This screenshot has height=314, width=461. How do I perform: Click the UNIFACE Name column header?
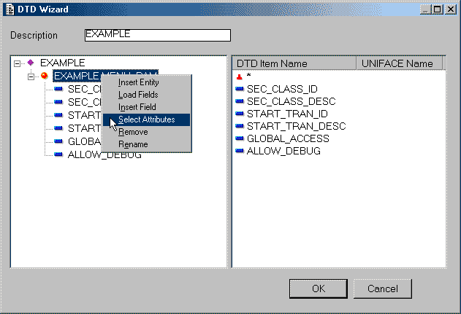398,64
